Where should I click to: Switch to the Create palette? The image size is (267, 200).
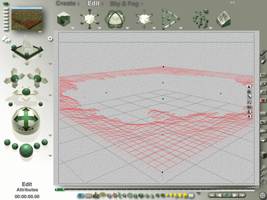pyautogui.click(x=66, y=3)
